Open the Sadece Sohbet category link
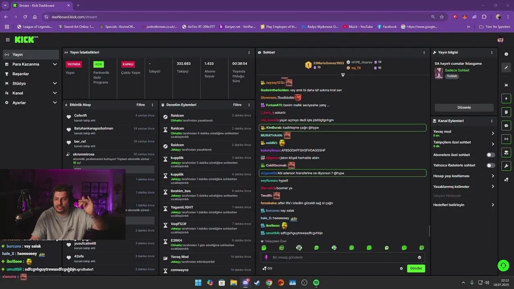 point(457,70)
